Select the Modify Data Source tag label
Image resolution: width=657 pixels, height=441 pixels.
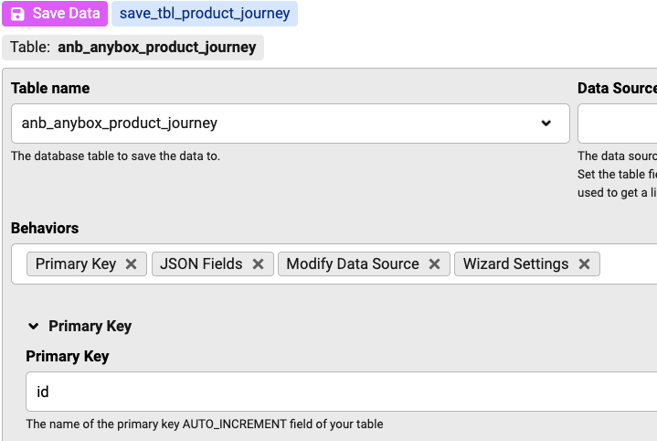[x=352, y=264]
